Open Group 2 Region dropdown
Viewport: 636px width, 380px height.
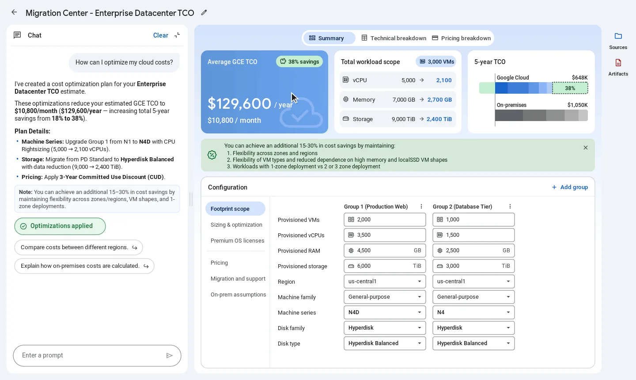[x=473, y=281]
